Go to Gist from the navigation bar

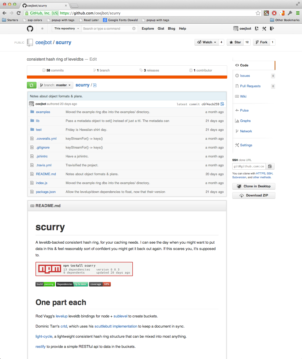(x=161, y=28)
